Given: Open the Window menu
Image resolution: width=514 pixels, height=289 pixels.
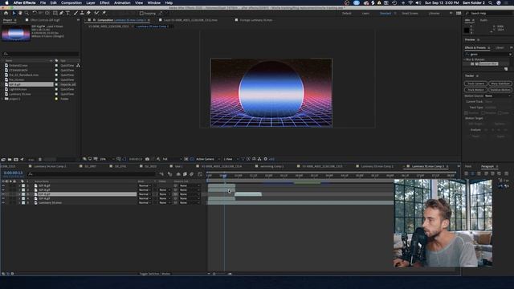Looking at the screenshot, I should click(x=153, y=2).
